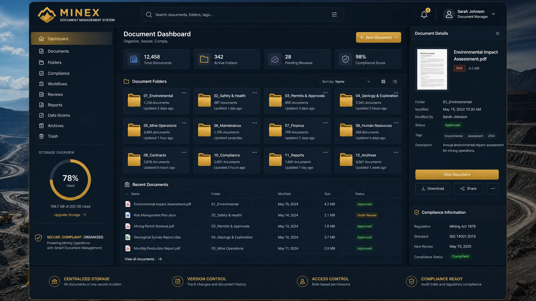Open more options for 07_Finance folder
Screen dimensions: 536x301
click(x=325, y=123)
